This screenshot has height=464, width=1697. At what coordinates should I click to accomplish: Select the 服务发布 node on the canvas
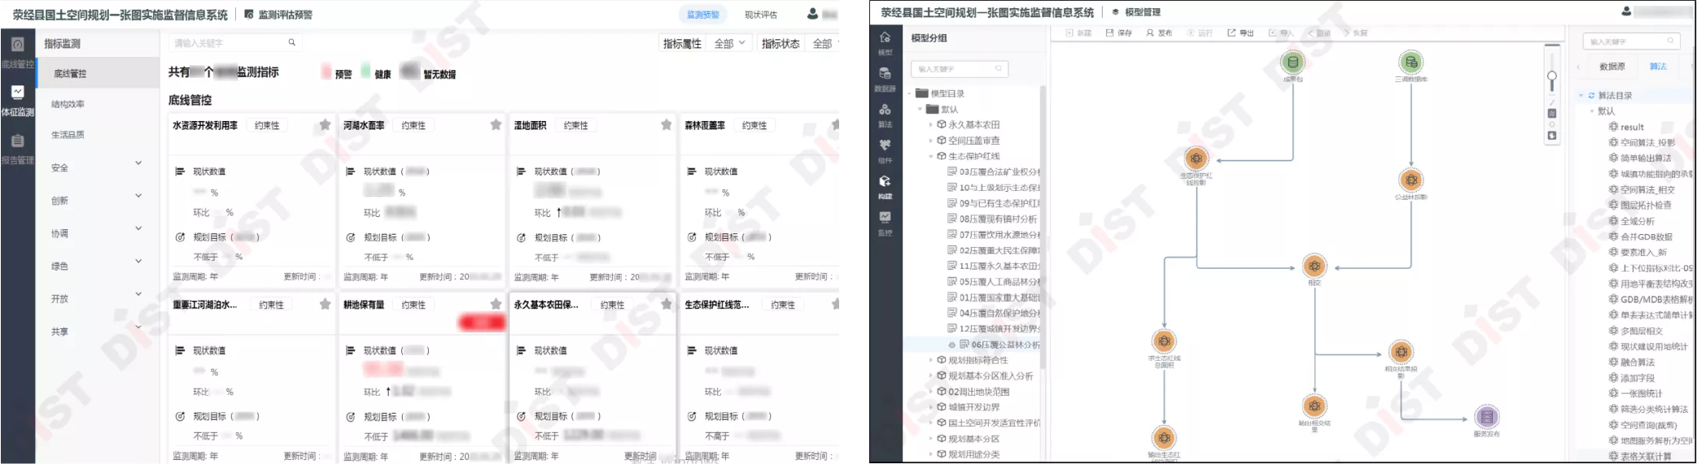[x=1486, y=417]
